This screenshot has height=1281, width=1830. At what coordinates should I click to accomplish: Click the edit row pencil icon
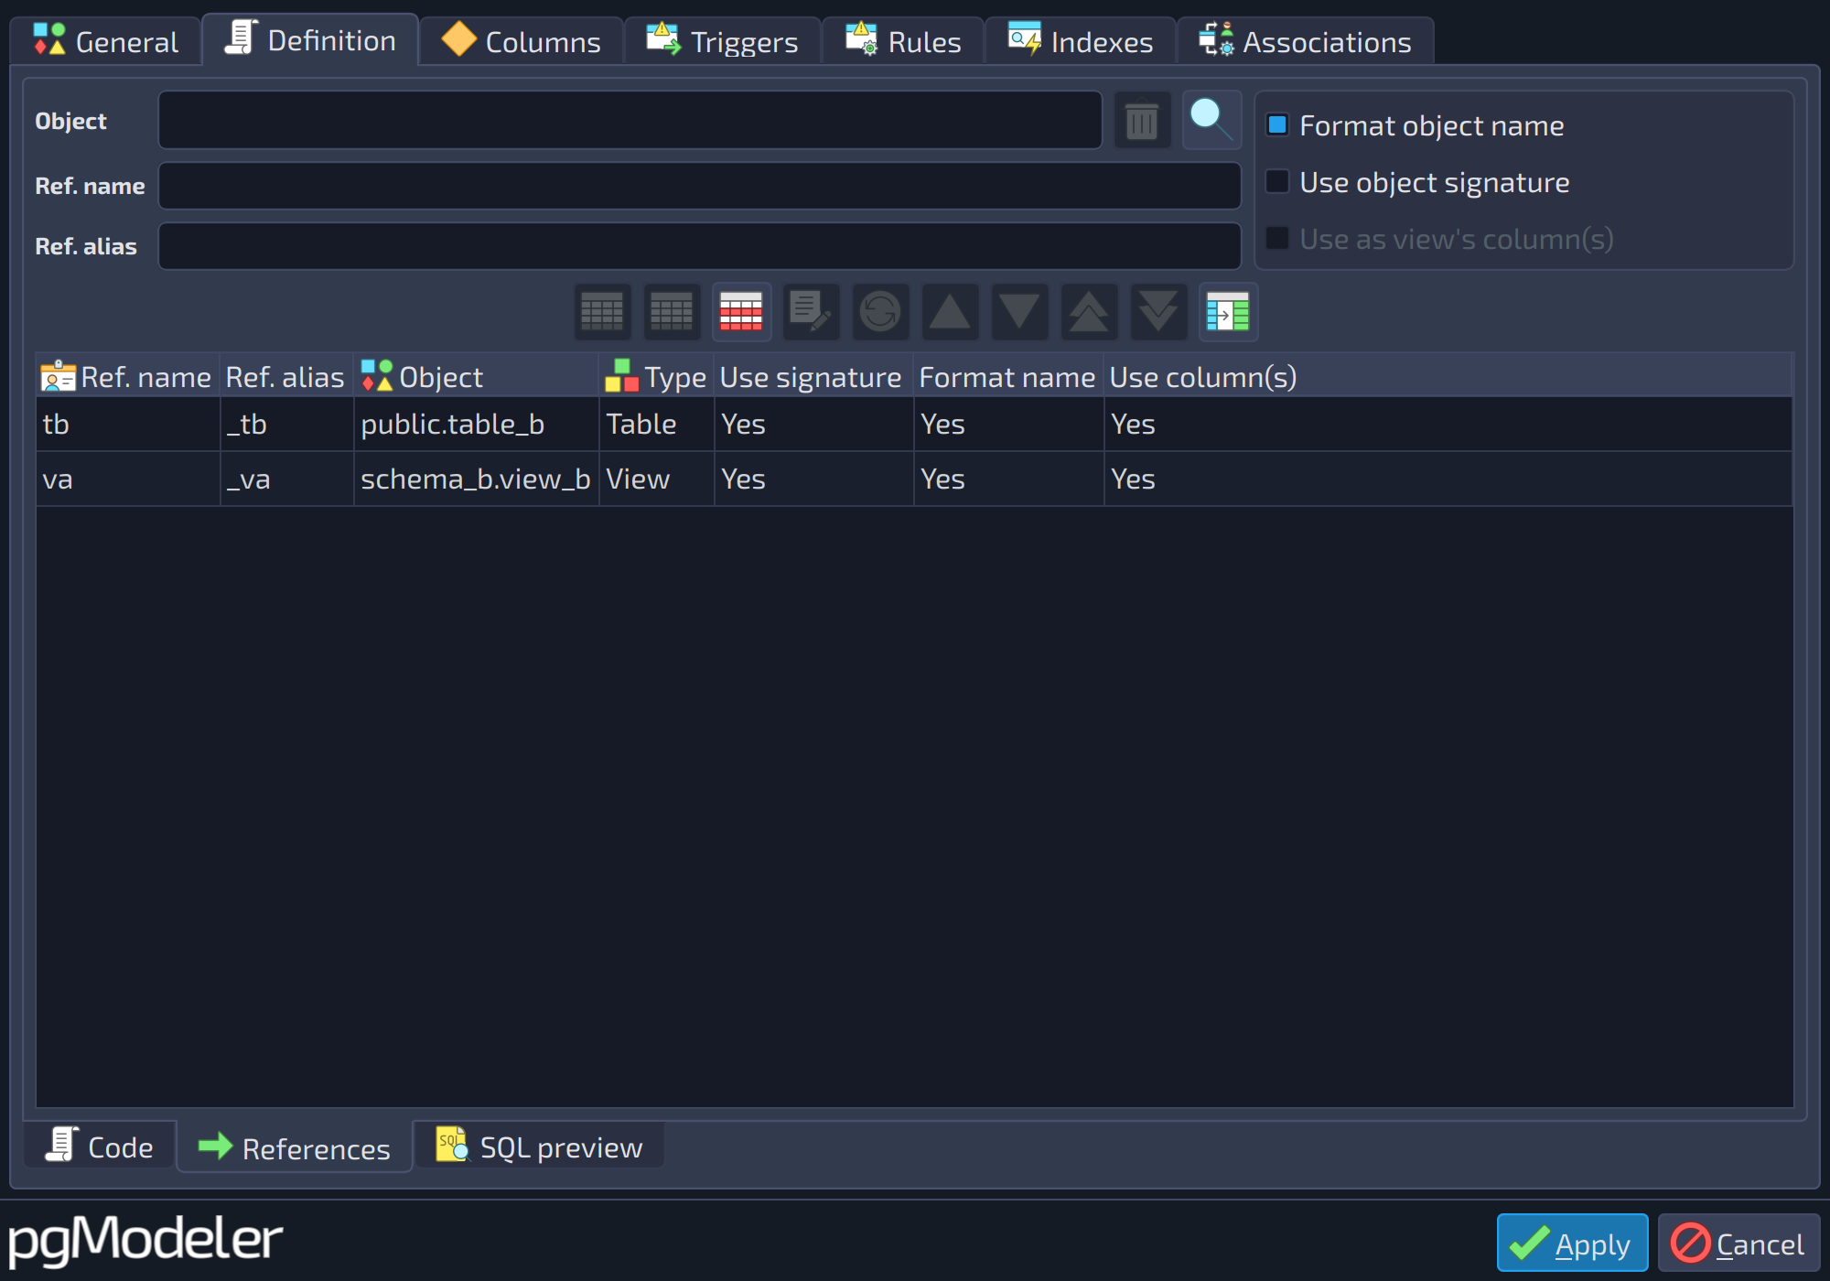point(811,312)
